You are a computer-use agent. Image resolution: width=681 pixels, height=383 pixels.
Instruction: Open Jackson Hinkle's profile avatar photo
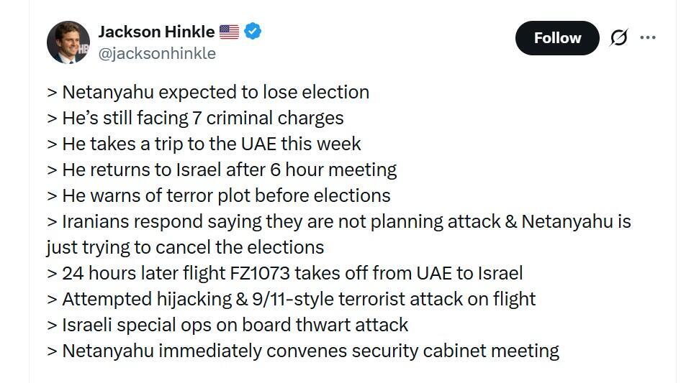[x=68, y=42]
